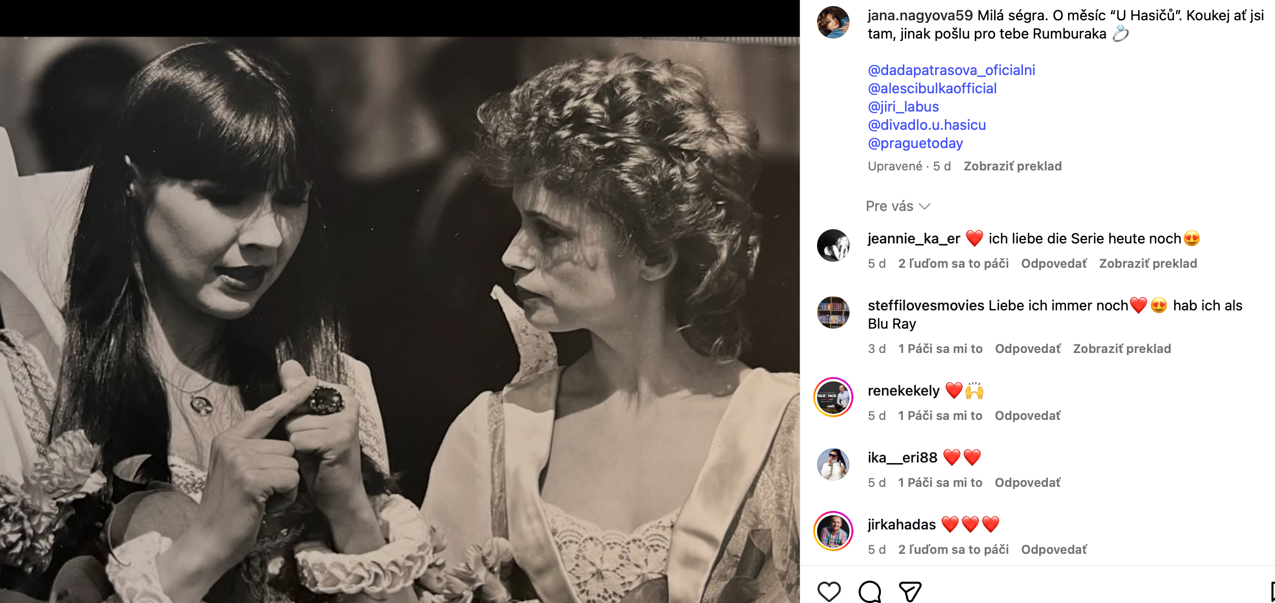Open the @alescibulkaofficial mention
The width and height of the screenshot is (1275, 603).
pyautogui.click(x=932, y=88)
